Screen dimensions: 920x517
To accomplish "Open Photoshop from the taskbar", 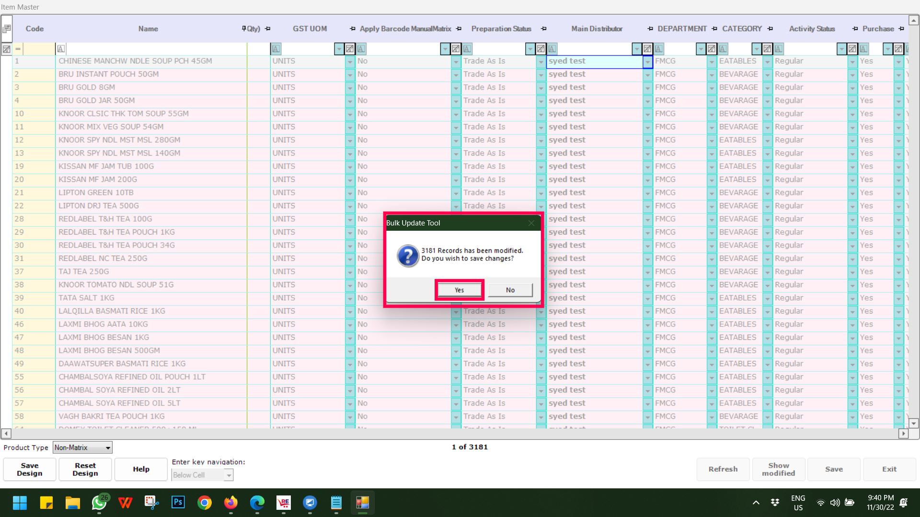I will coord(178,503).
